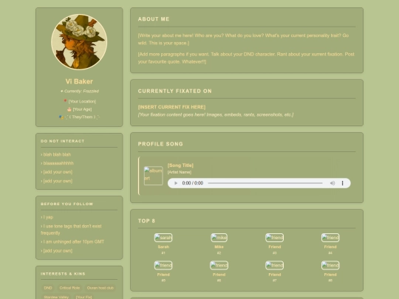399x299 pixels.
Task: Click the Vi Baker name heading
Action: pos(79,81)
